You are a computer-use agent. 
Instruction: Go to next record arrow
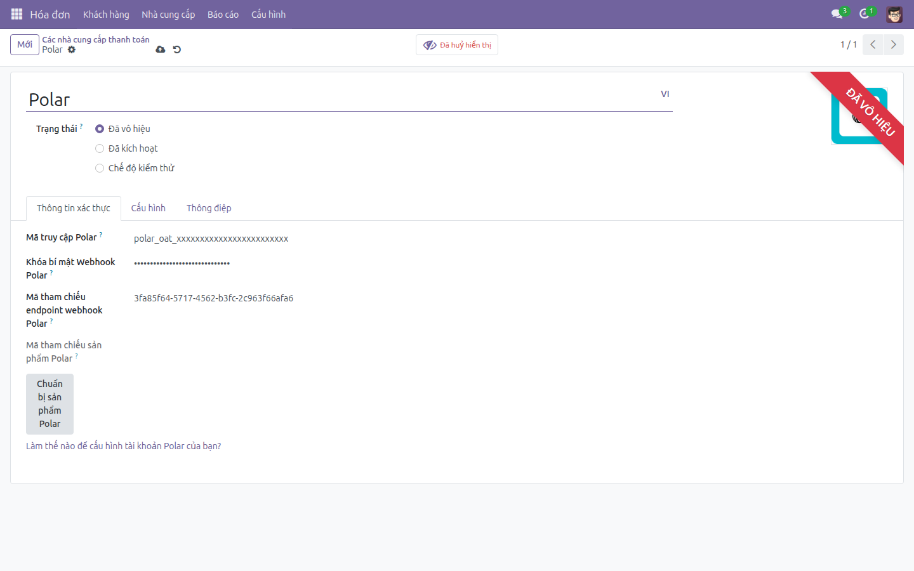[x=894, y=44]
